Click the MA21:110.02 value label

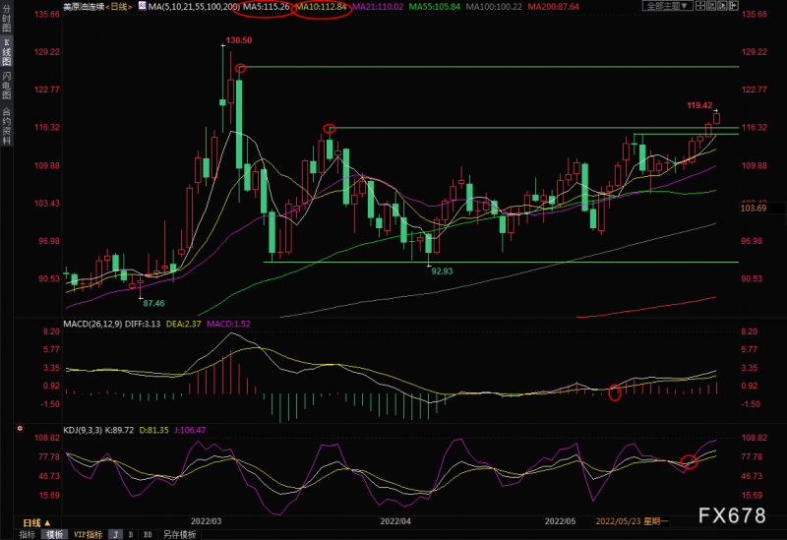pos(378,7)
